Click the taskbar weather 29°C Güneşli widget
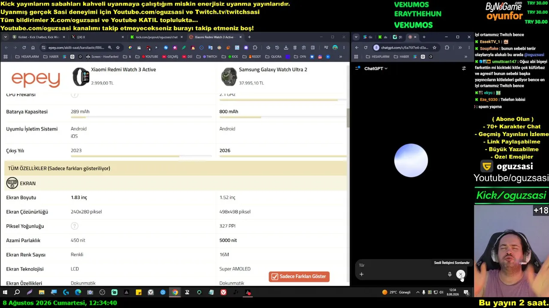Viewport: 549px width, 308px height. 396,293
